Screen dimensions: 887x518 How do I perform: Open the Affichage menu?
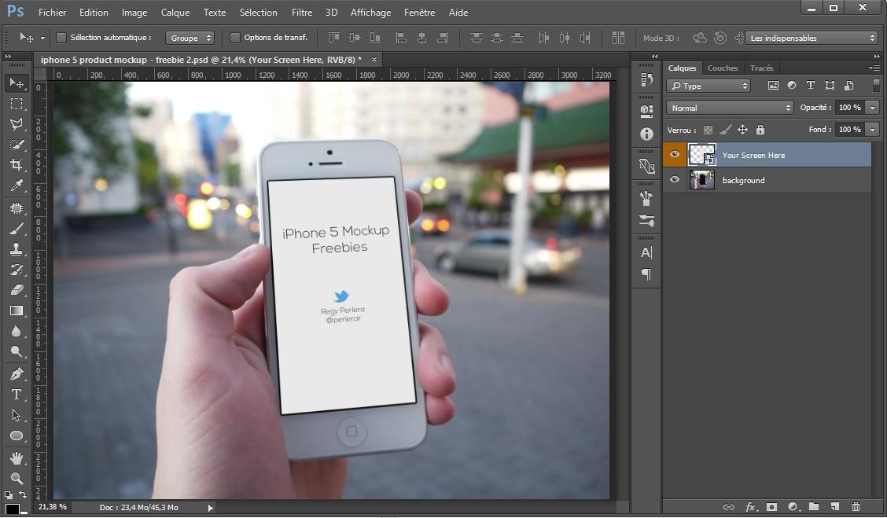370,12
